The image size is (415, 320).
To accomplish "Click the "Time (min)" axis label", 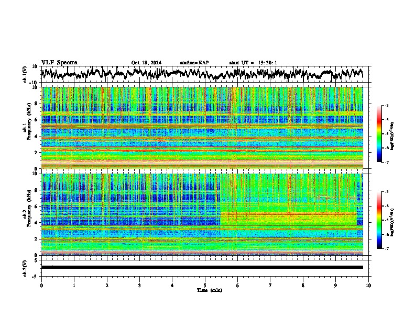I will [210, 290].
